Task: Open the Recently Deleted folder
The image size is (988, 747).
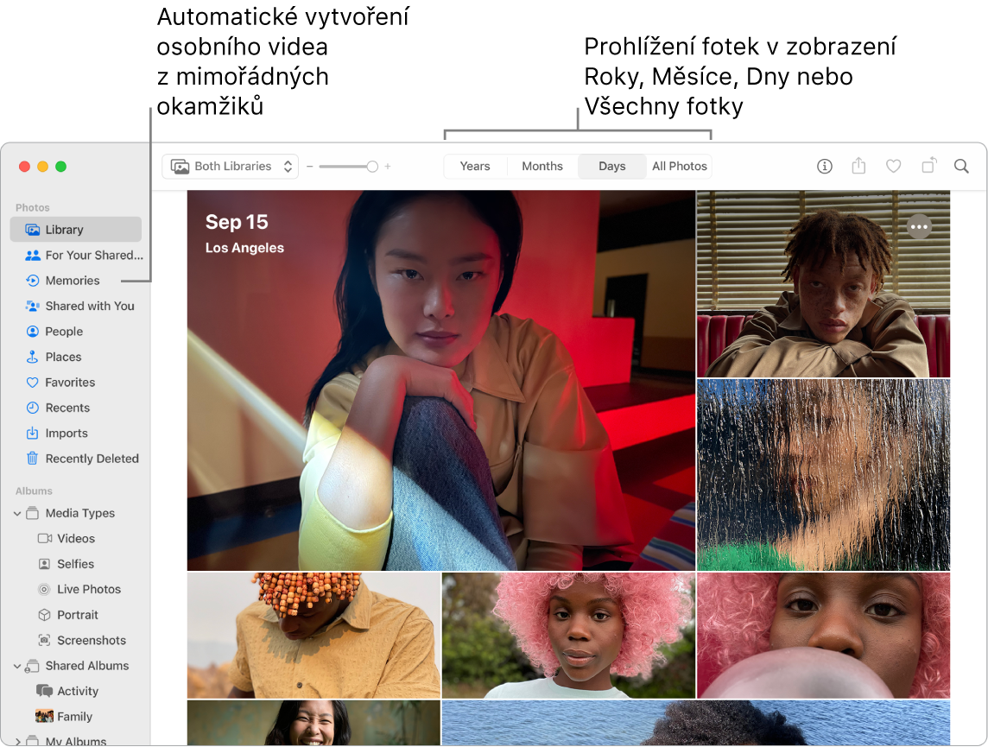Action: (89, 459)
